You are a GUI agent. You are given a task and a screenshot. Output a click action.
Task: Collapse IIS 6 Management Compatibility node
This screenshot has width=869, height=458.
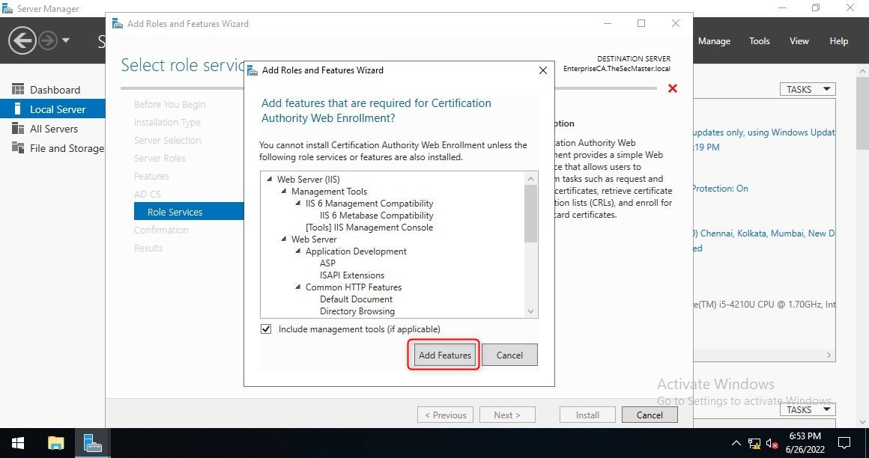coord(298,204)
